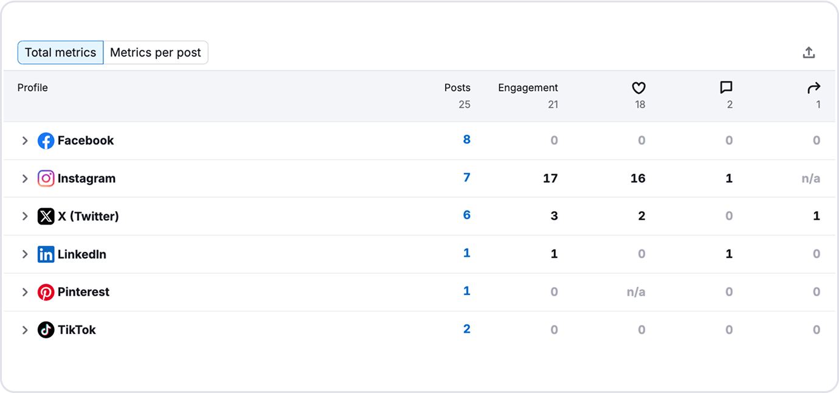Select the Total metrics tab
839x393 pixels.
60,52
